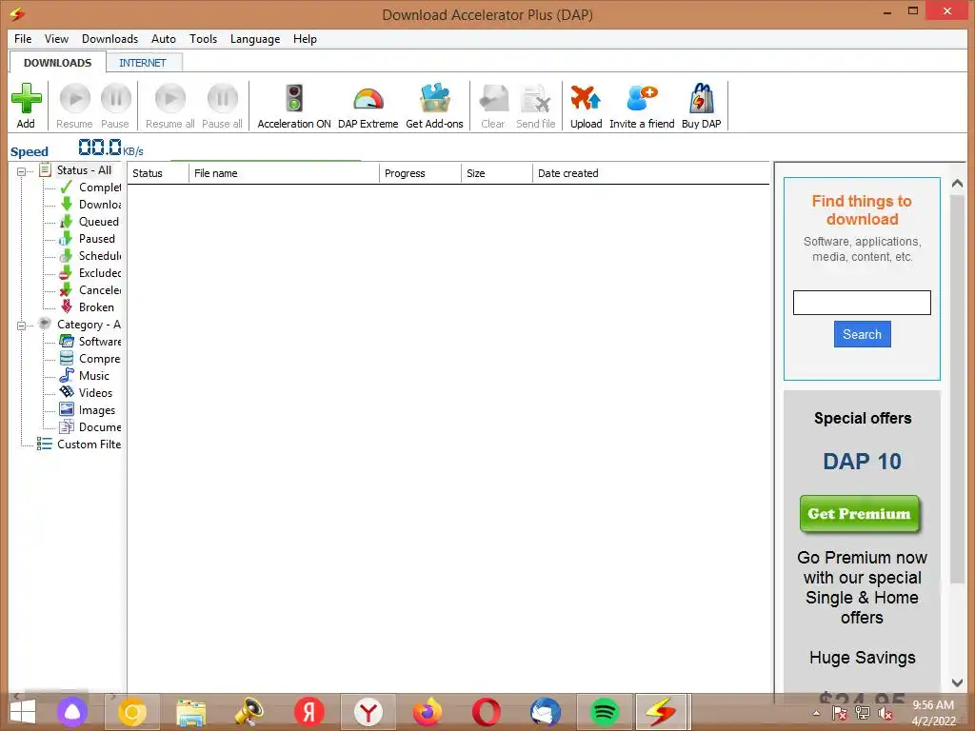
Task: Select Completed status filter
Action: pyautogui.click(x=90, y=188)
